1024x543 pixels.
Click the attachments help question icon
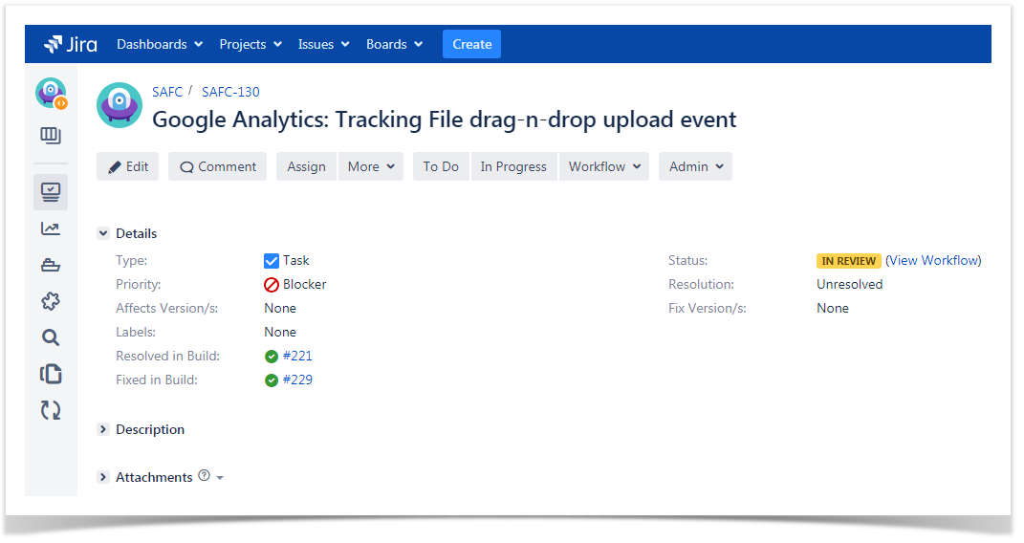click(204, 476)
